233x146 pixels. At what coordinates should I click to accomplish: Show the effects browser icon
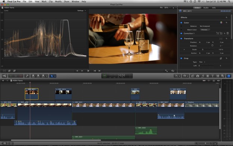(193, 76)
